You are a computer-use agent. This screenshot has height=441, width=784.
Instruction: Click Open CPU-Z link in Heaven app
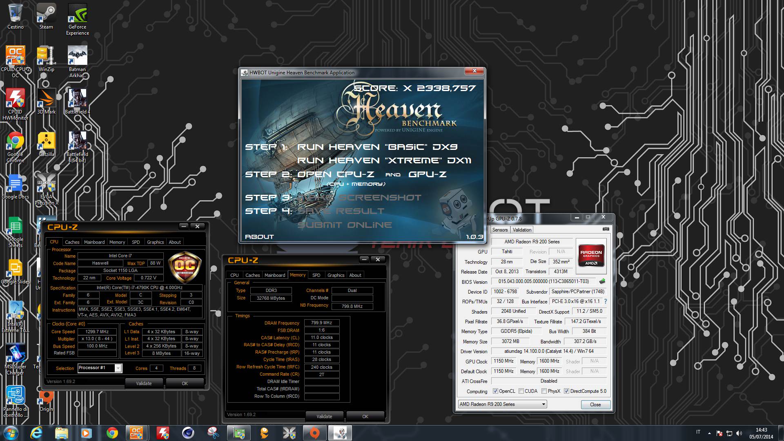(336, 174)
